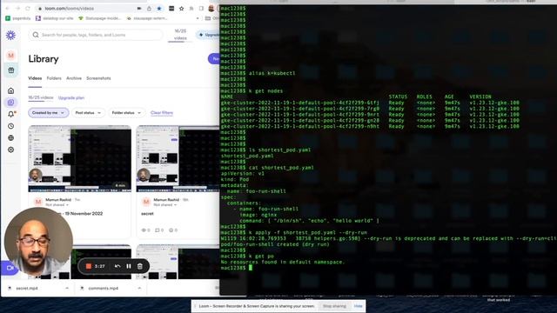Click Hide in the screen sharing bar
Viewport: 557px width, 313px height.
[358, 306]
